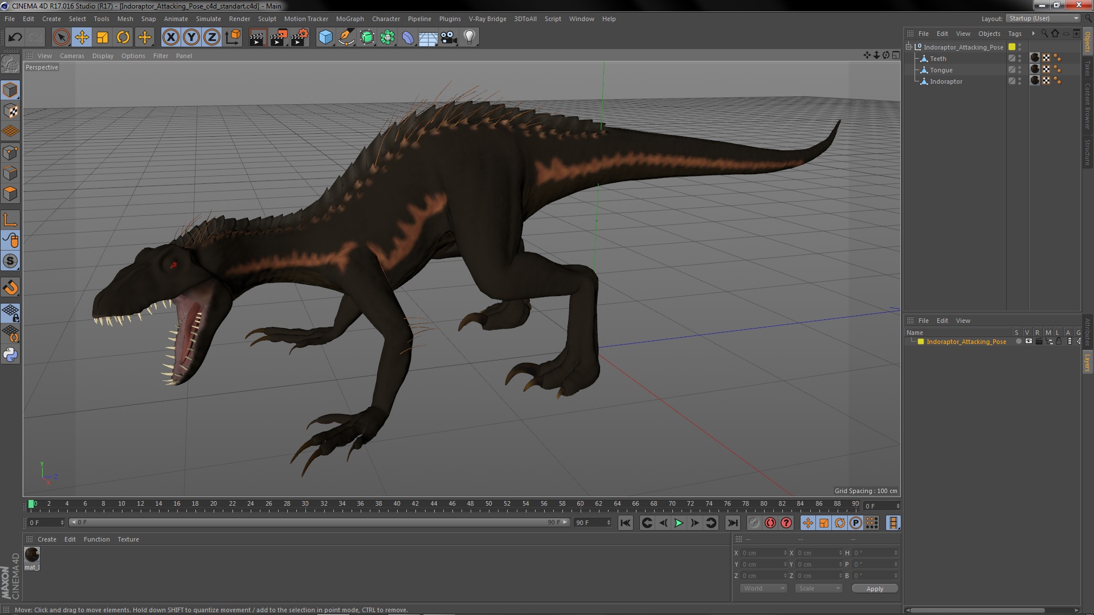This screenshot has width=1094, height=615.
Task: Select Tongue object in Objects manager
Action: 941,70
